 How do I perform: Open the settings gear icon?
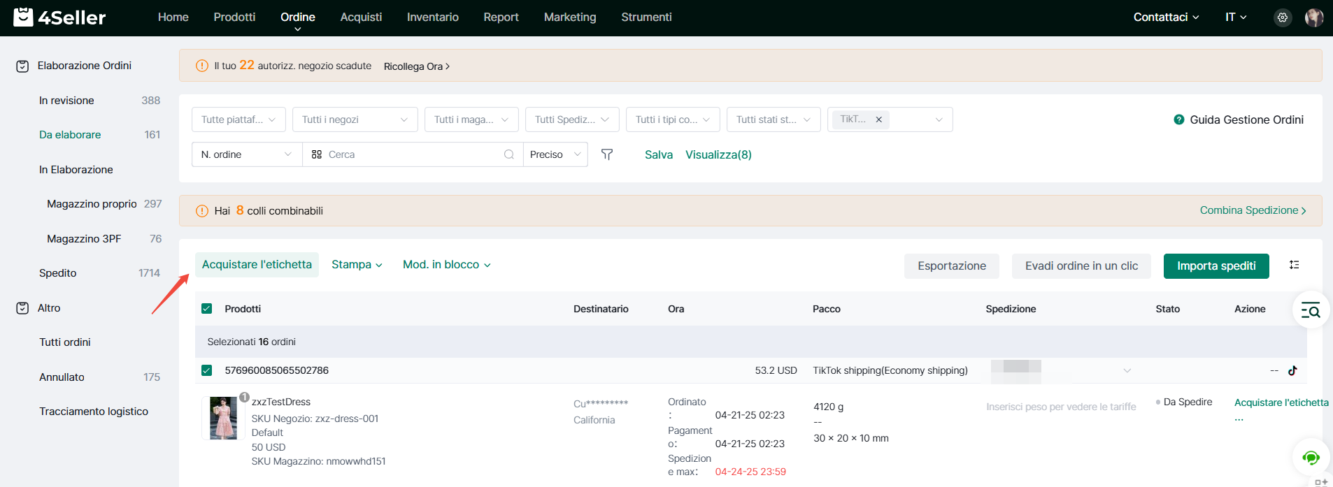(1282, 17)
